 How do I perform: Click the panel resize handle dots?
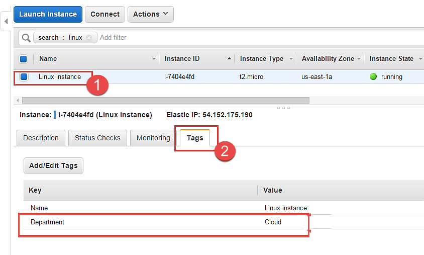283,108
